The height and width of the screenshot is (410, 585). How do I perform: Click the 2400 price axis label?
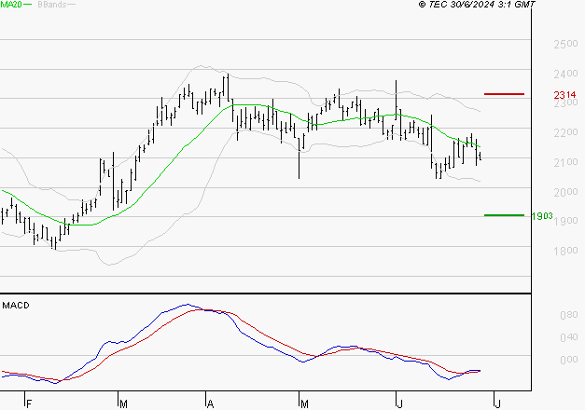coord(565,74)
